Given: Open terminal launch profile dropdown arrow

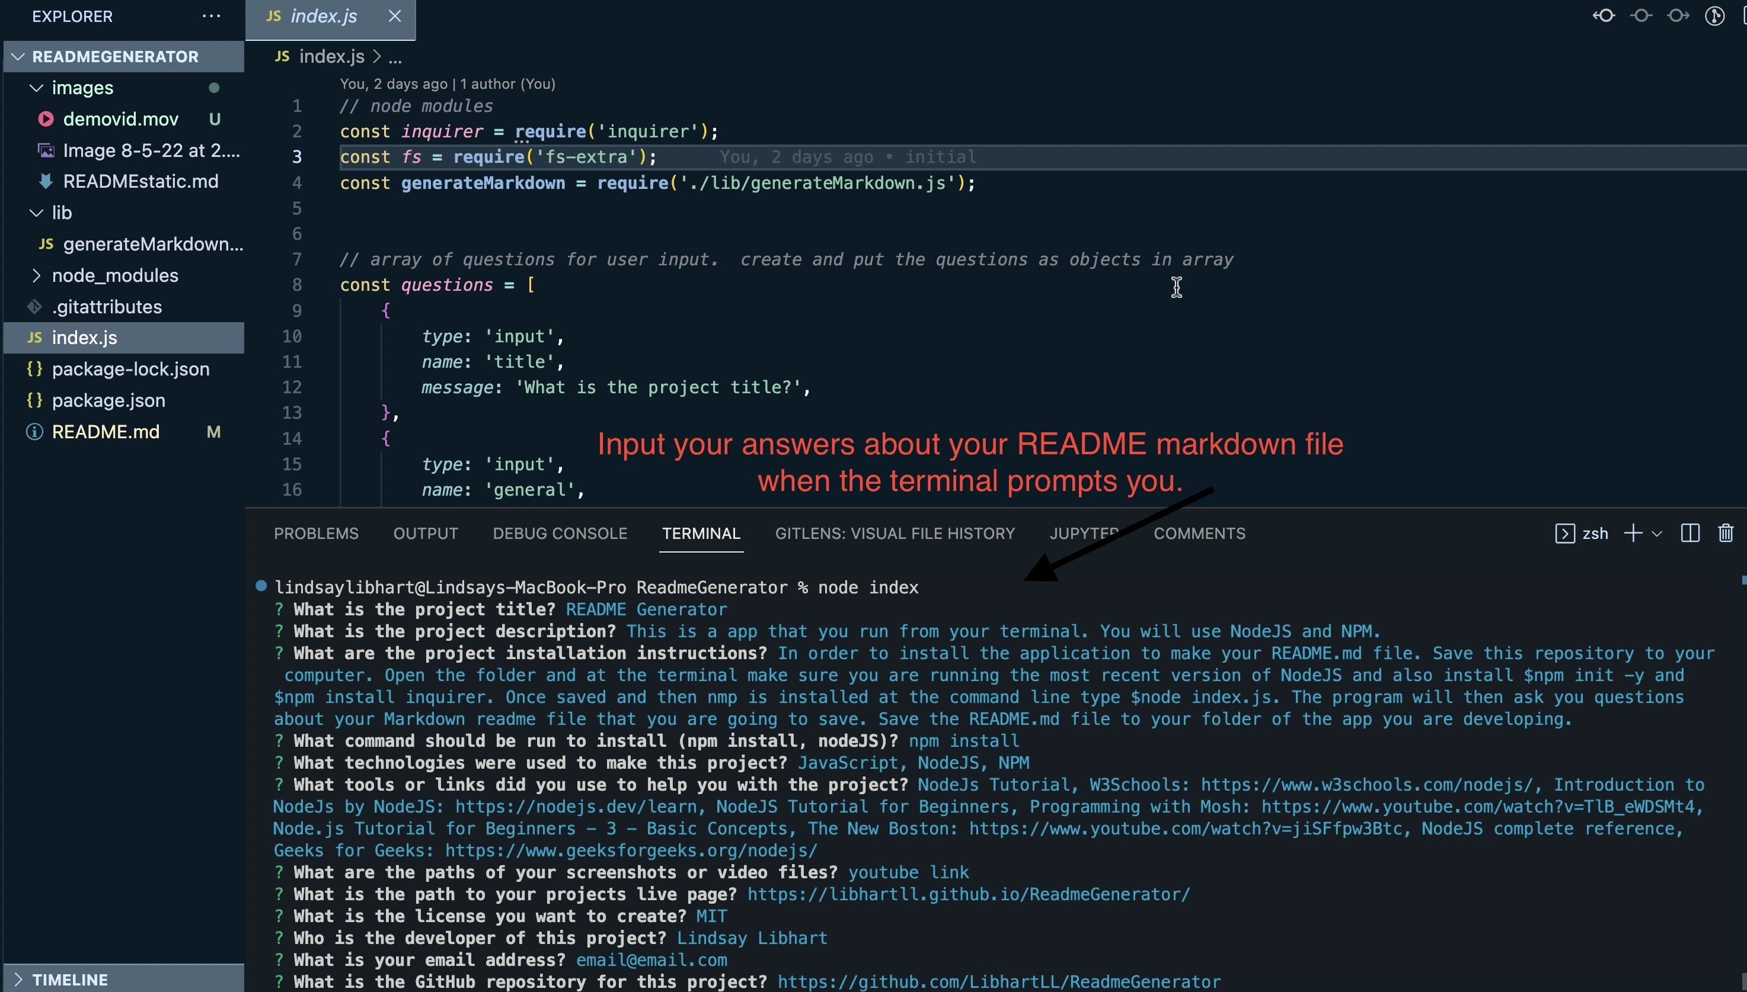Looking at the screenshot, I should click(1657, 534).
